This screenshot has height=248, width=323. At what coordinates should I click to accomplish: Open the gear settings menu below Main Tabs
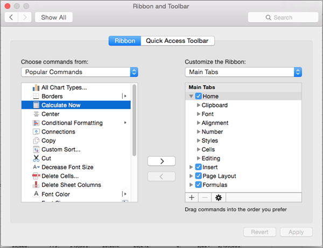[x=218, y=198]
